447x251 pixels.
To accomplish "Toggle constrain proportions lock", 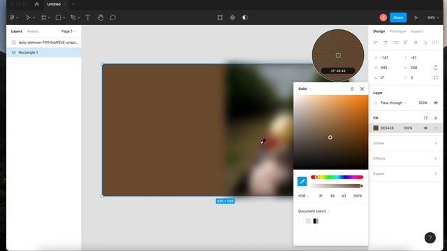I will click(x=436, y=68).
